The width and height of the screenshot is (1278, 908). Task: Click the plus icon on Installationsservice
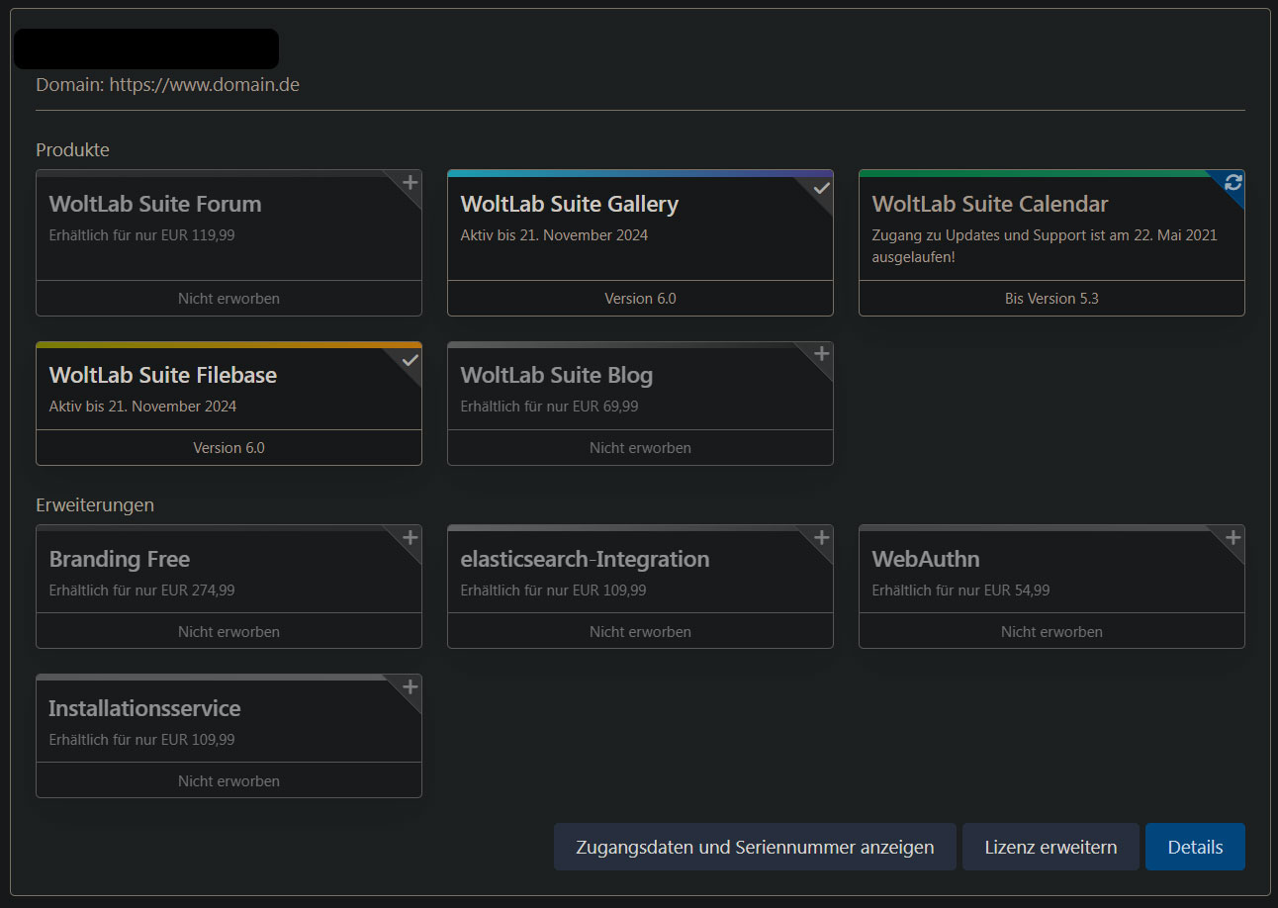click(411, 687)
